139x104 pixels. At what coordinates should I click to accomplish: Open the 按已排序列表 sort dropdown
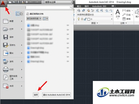34,19
